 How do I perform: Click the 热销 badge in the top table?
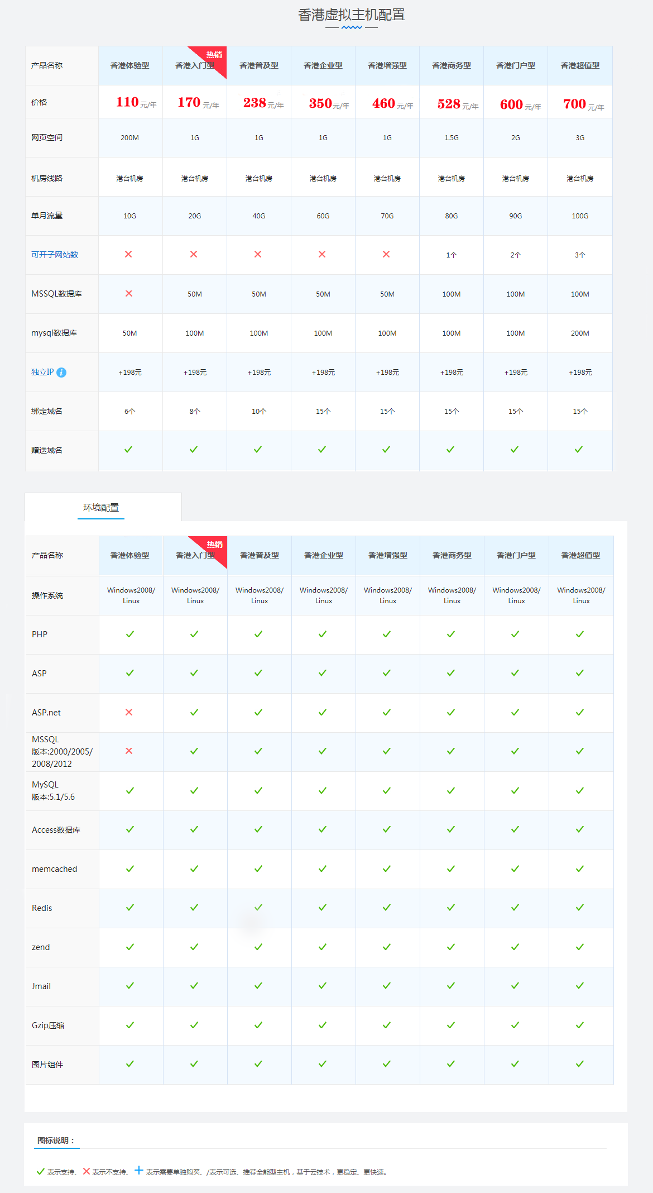[214, 55]
